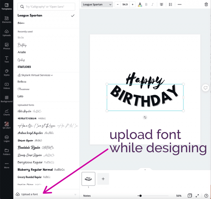Screen dimensions: 211x199
Task: Select the Belleza font
Action: pyautogui.click(x=22, y=82)
